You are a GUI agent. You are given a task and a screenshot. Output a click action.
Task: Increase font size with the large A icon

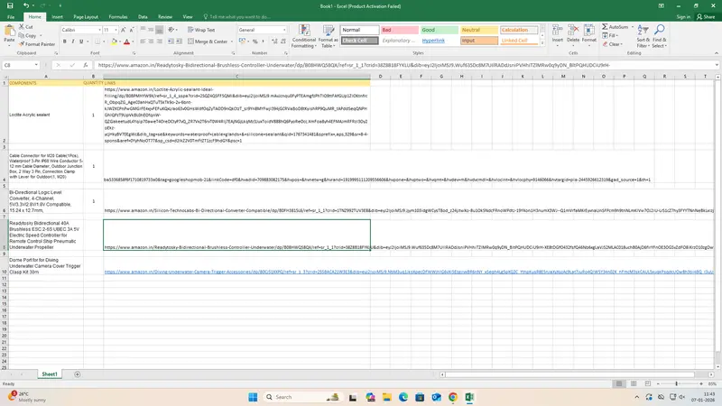[123, 30]
